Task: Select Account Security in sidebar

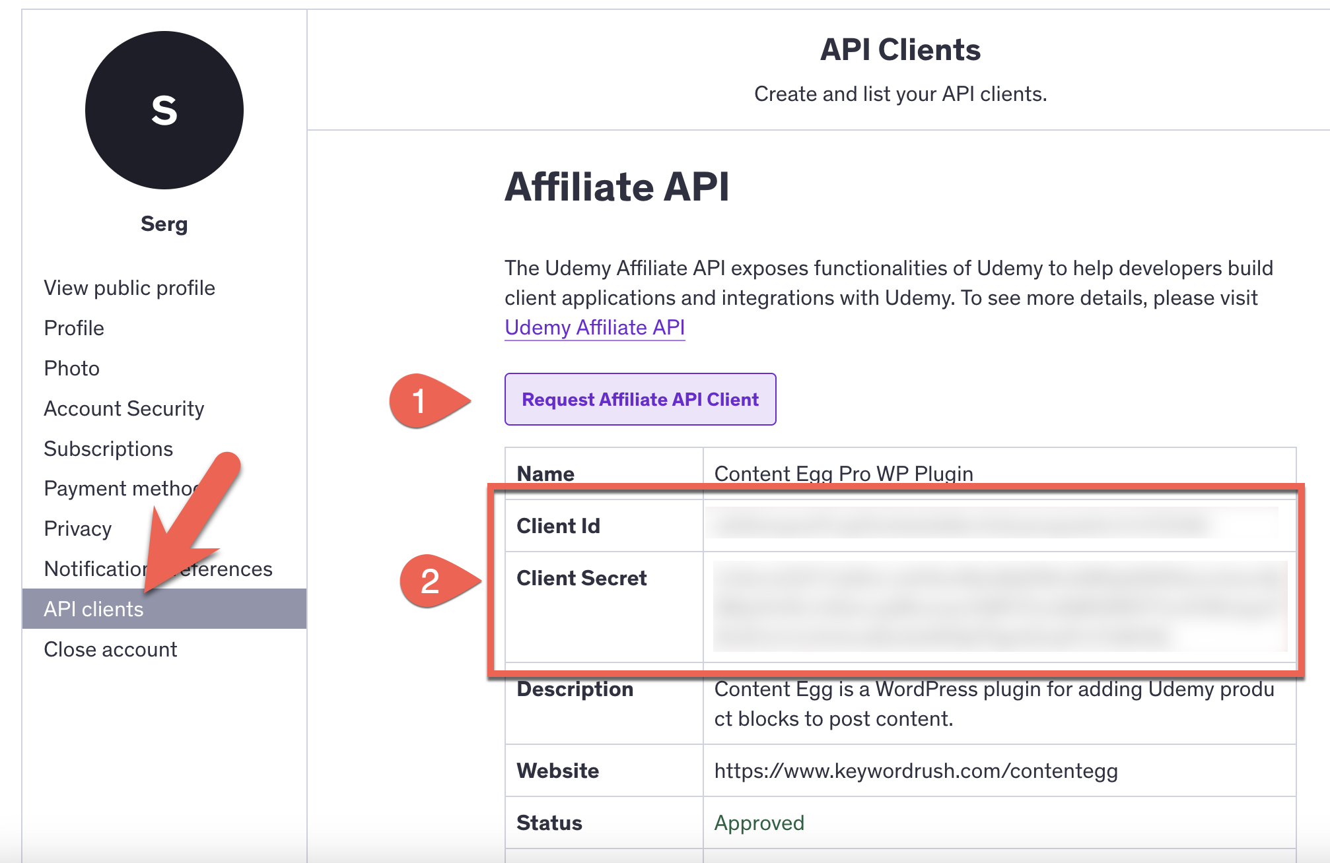Action: click(x=123, y=409)
